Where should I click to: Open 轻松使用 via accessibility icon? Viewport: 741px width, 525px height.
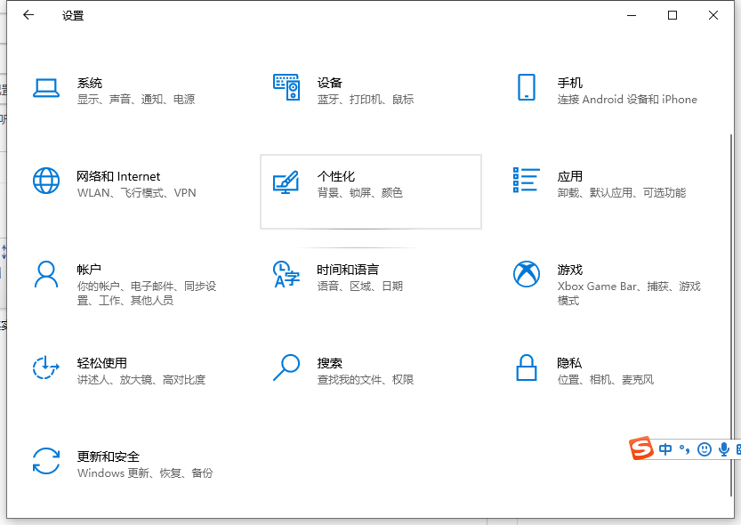[45, 367]
